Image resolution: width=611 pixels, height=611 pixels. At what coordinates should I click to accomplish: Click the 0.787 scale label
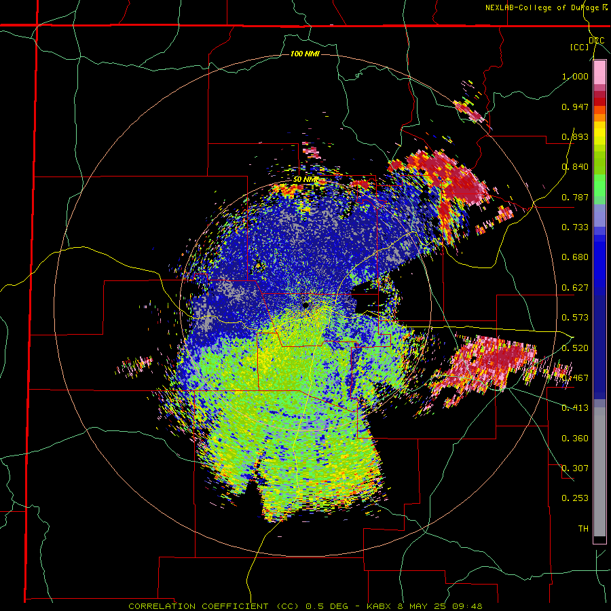point(575,197)
